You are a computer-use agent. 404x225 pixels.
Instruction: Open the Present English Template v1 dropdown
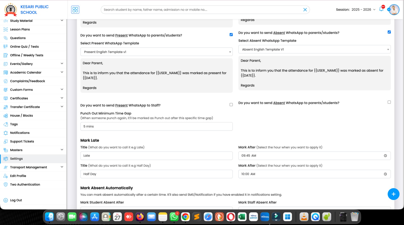pyautogui.click(x=156, y=52)
